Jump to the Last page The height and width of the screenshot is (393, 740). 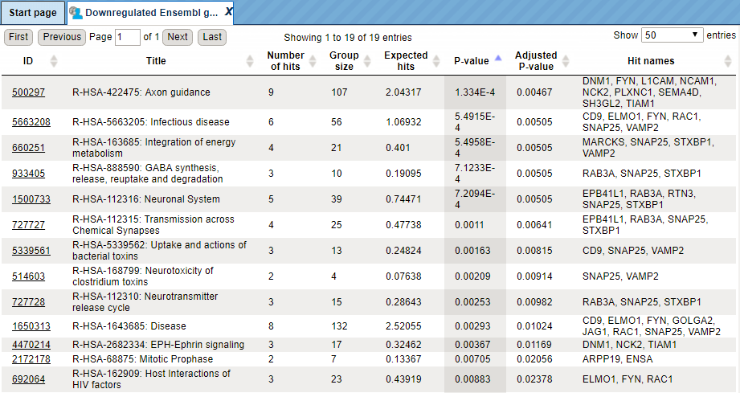[212, 37]
